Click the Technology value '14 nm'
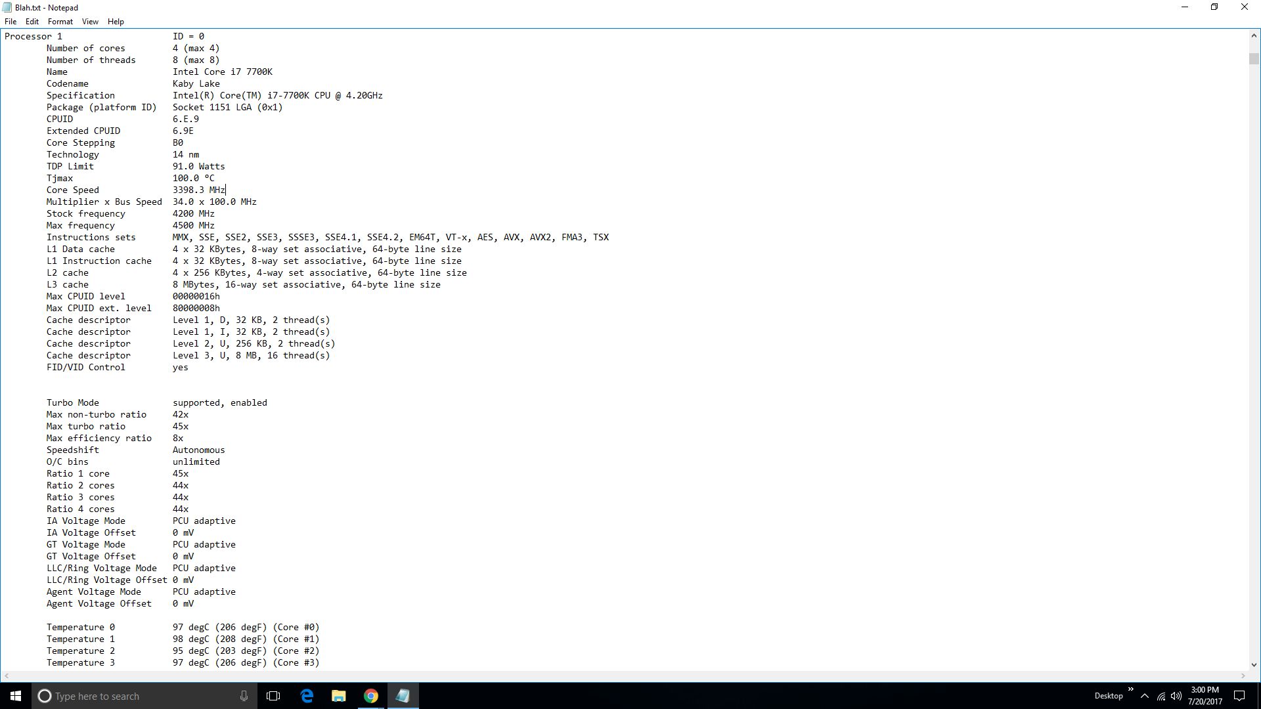Screen dimensions: 1261x709 (186, 154)
